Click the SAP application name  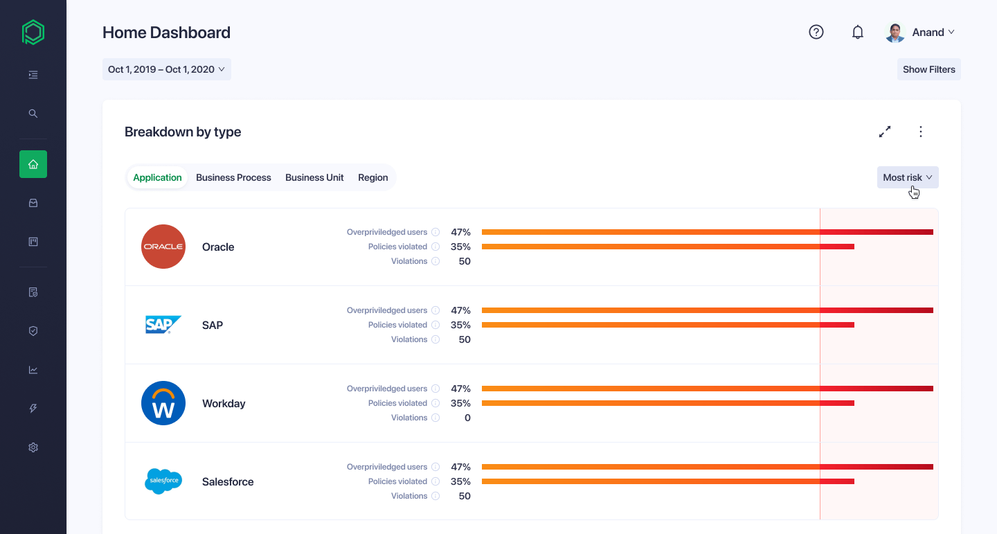[213, 325]
